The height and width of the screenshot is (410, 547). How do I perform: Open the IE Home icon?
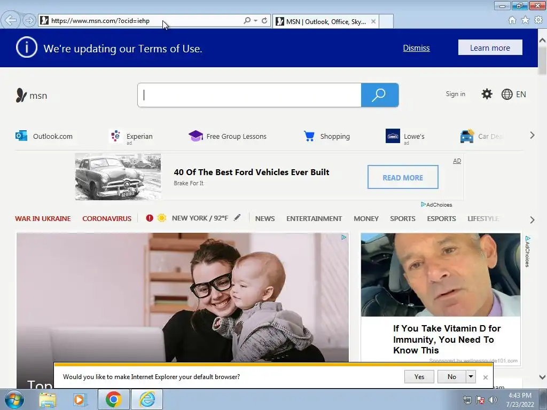[x=512, y=20]
